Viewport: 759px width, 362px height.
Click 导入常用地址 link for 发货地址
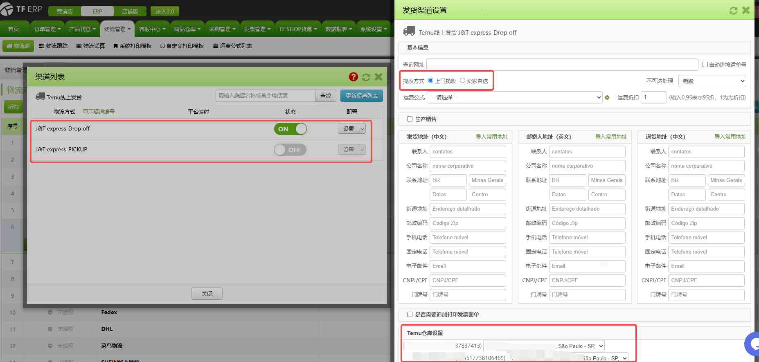pos(492,137)
